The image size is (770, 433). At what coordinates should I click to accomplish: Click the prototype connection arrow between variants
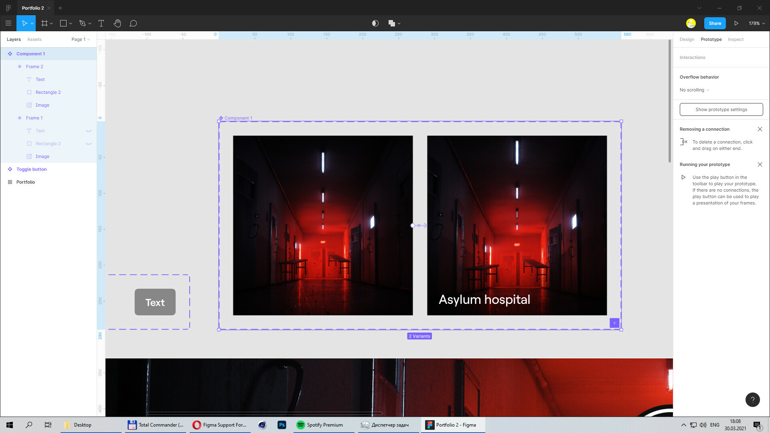click(419, 225)
